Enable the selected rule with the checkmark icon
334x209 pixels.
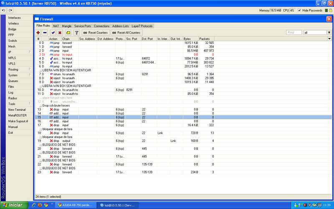click(x=53, y=32)
